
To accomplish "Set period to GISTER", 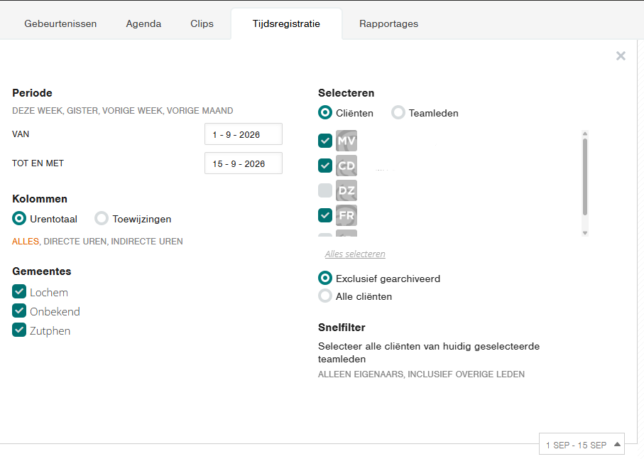I will tap(82, 111).
